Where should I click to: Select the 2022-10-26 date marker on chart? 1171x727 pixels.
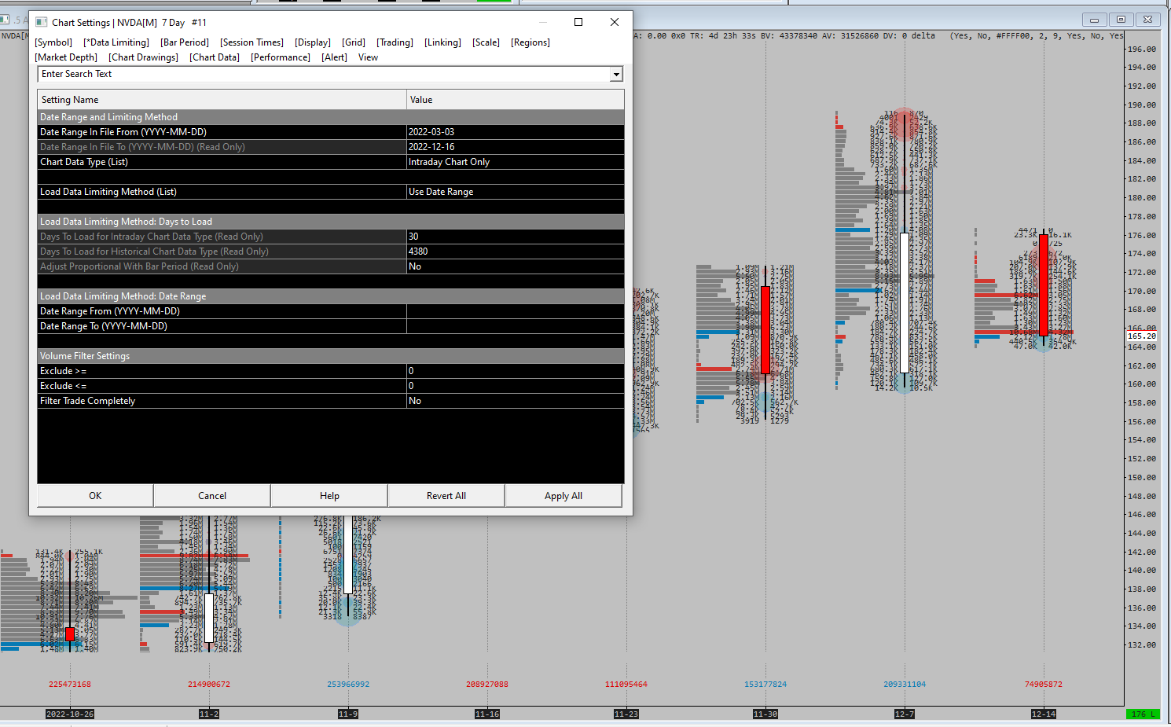[x=70, y=714]
